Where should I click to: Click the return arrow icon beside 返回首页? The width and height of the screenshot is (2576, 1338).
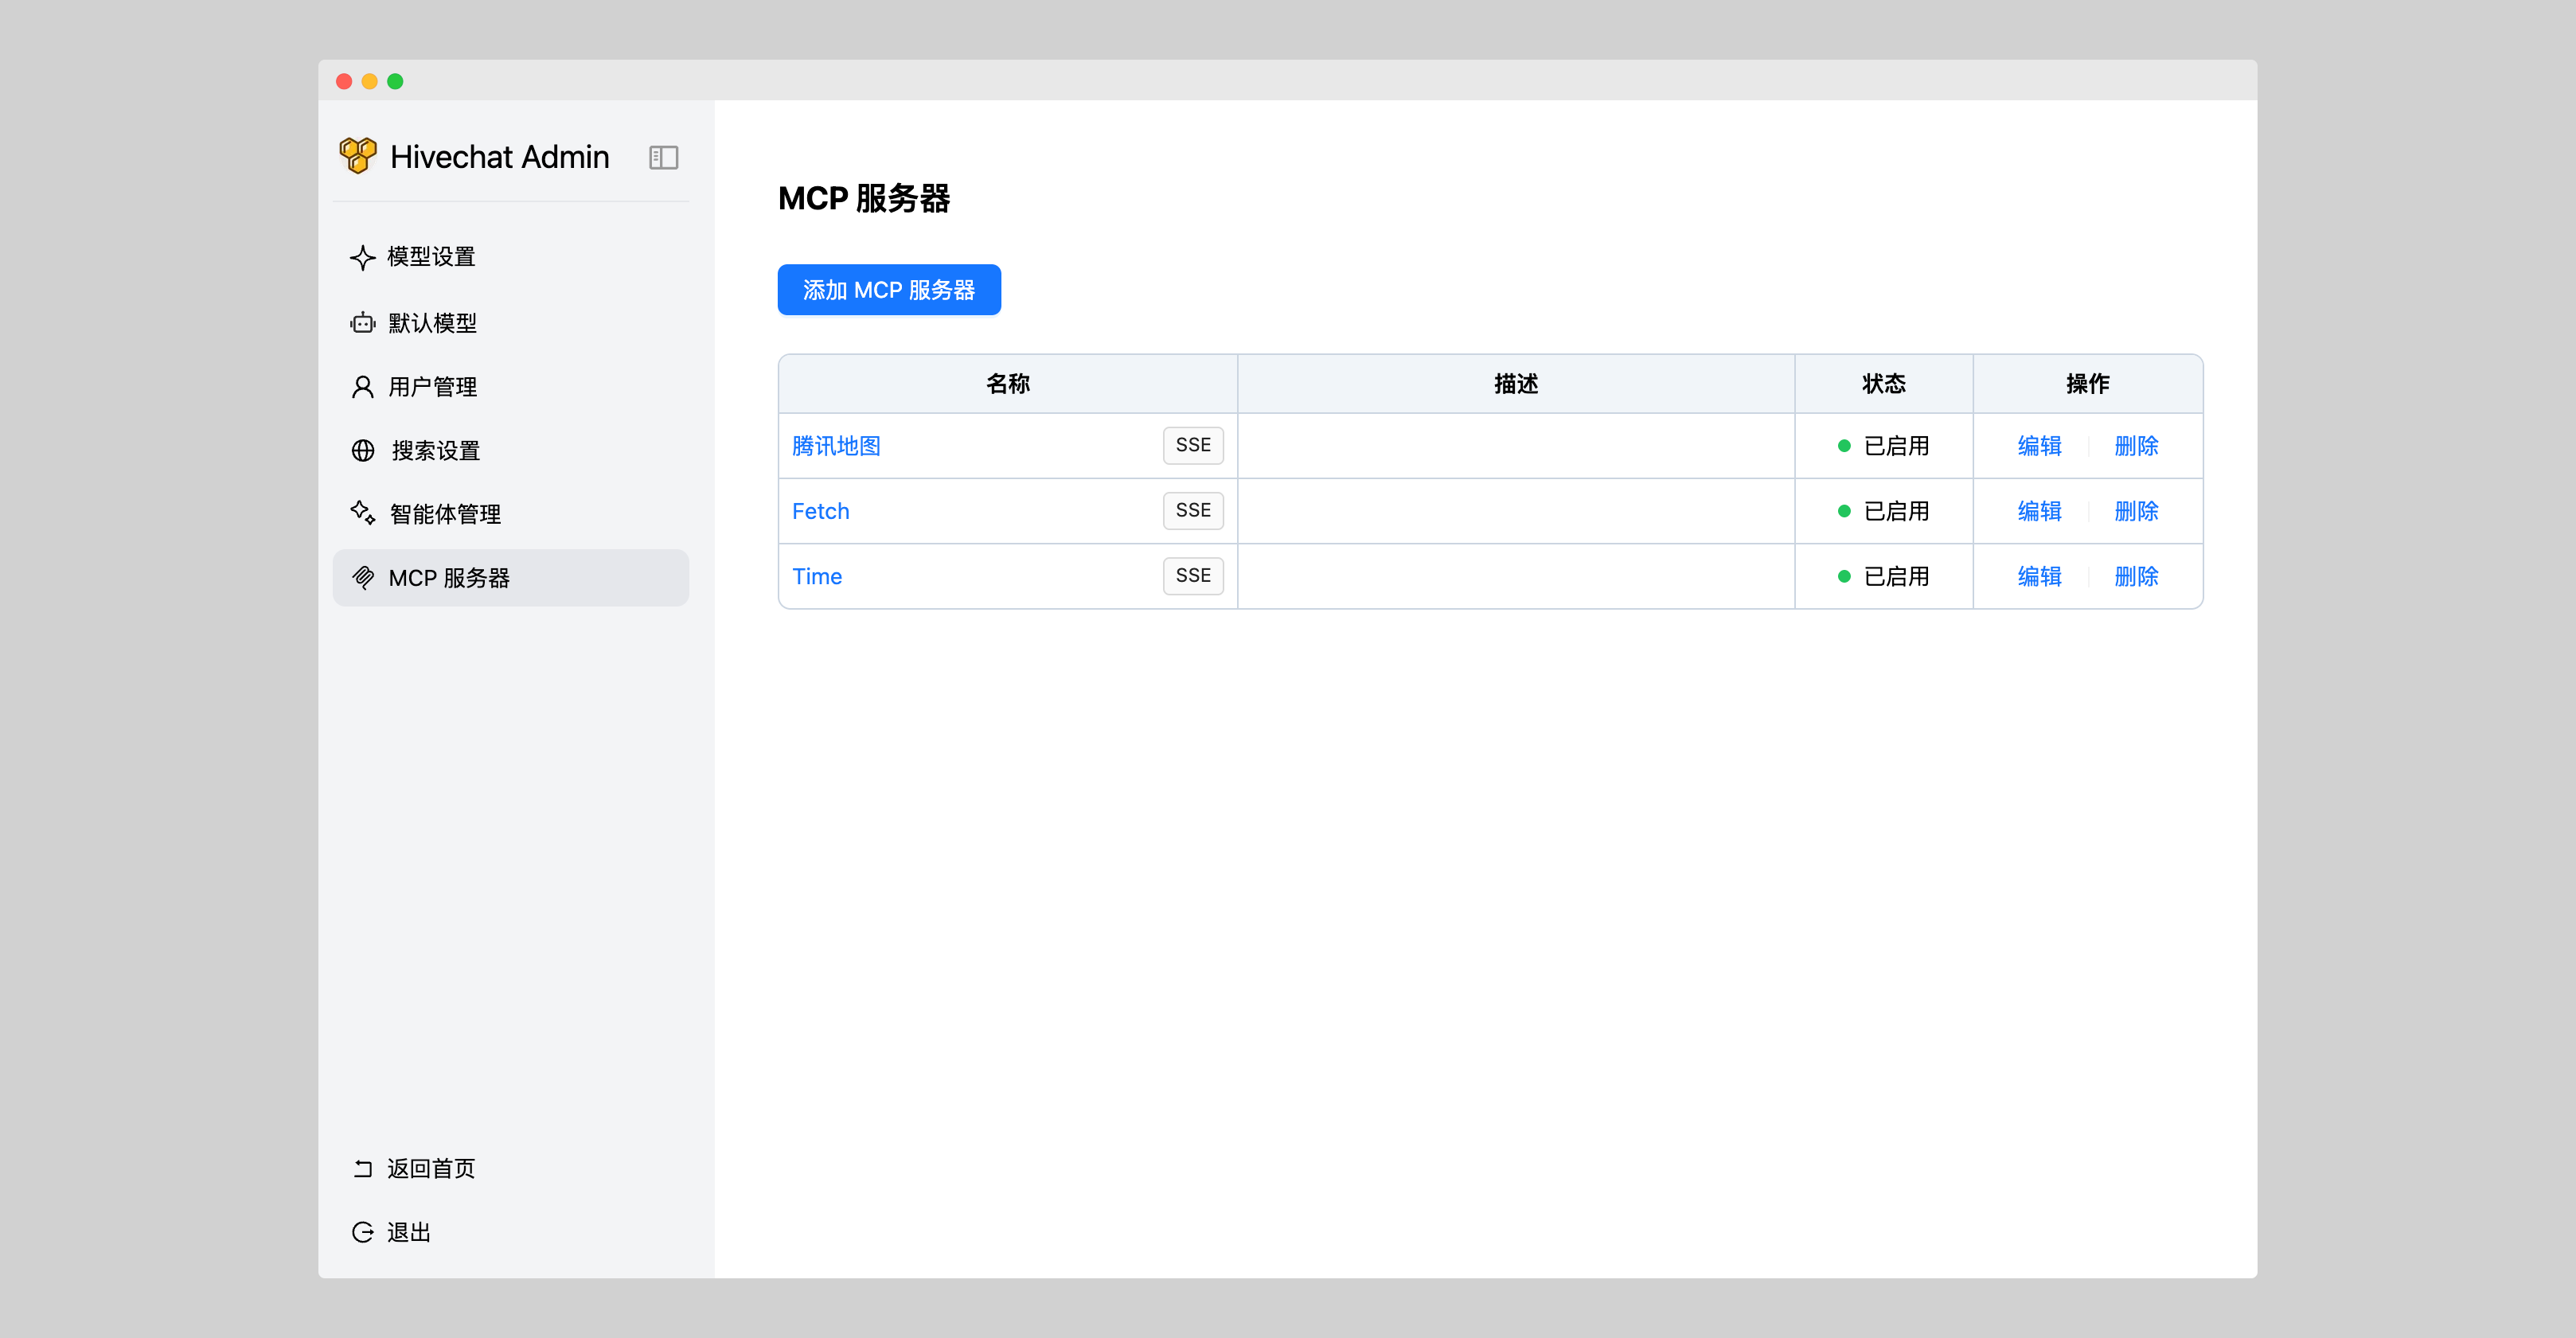pos(362,1168)
